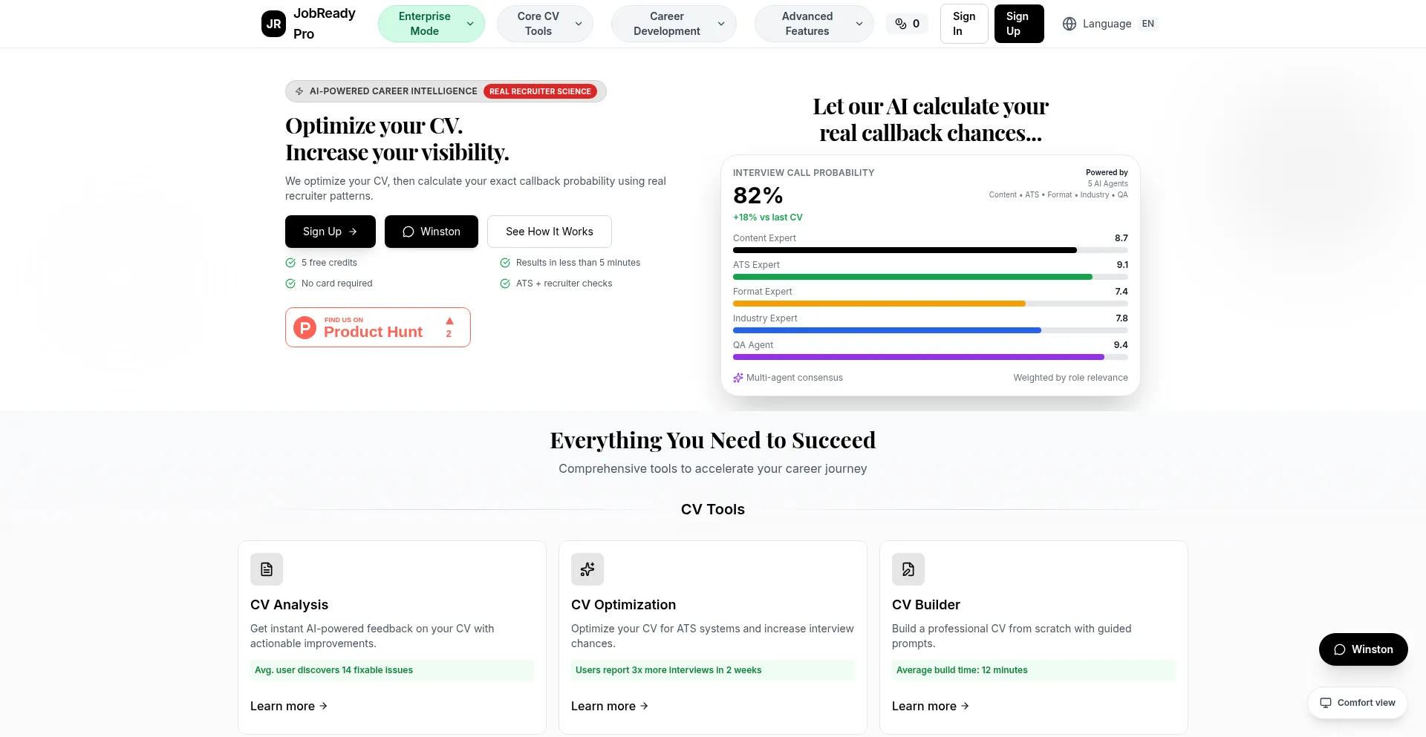Image resolution: width=1426 pixels, height=737 pixels.
Task: Click the Language globe icon
Action: pyautogui.click(x=1069, y=24)
